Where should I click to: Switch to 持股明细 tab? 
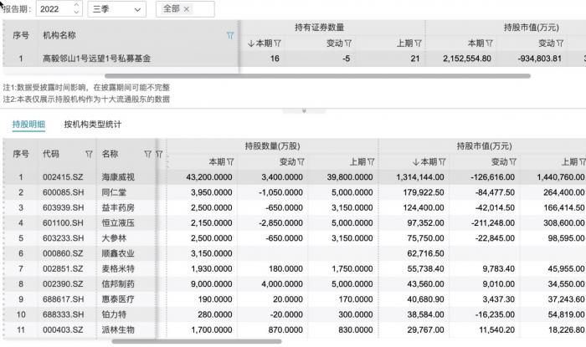[28, 125]
